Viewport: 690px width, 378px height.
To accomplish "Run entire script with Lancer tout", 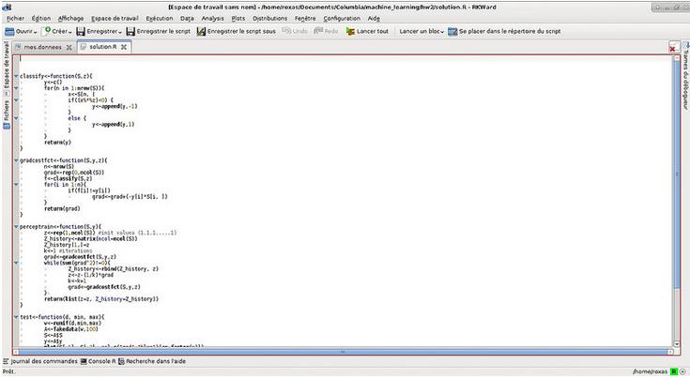I will coord(367,31).
